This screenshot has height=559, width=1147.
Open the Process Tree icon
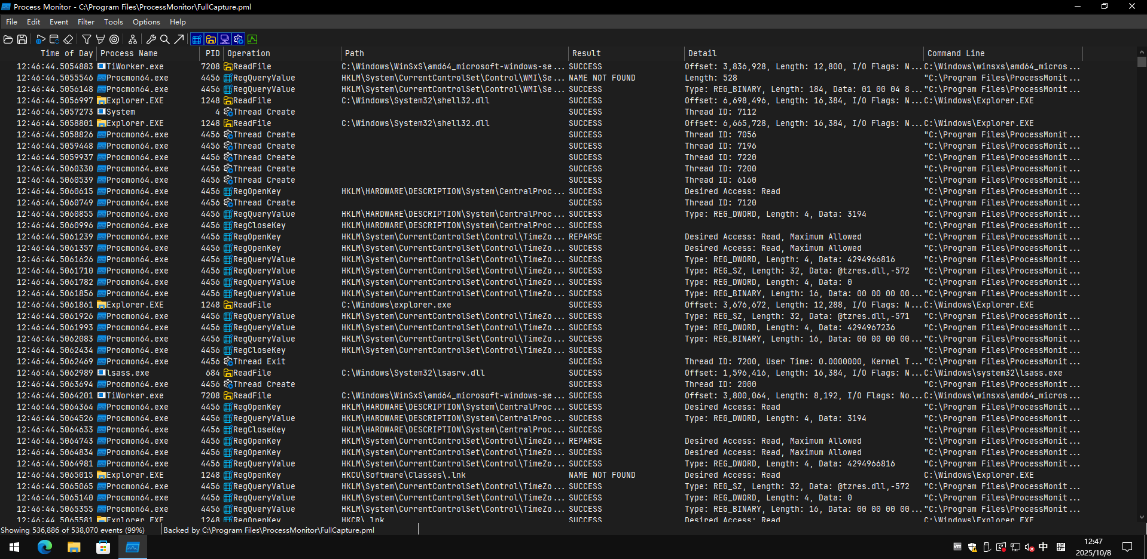(x=133, y=39)
